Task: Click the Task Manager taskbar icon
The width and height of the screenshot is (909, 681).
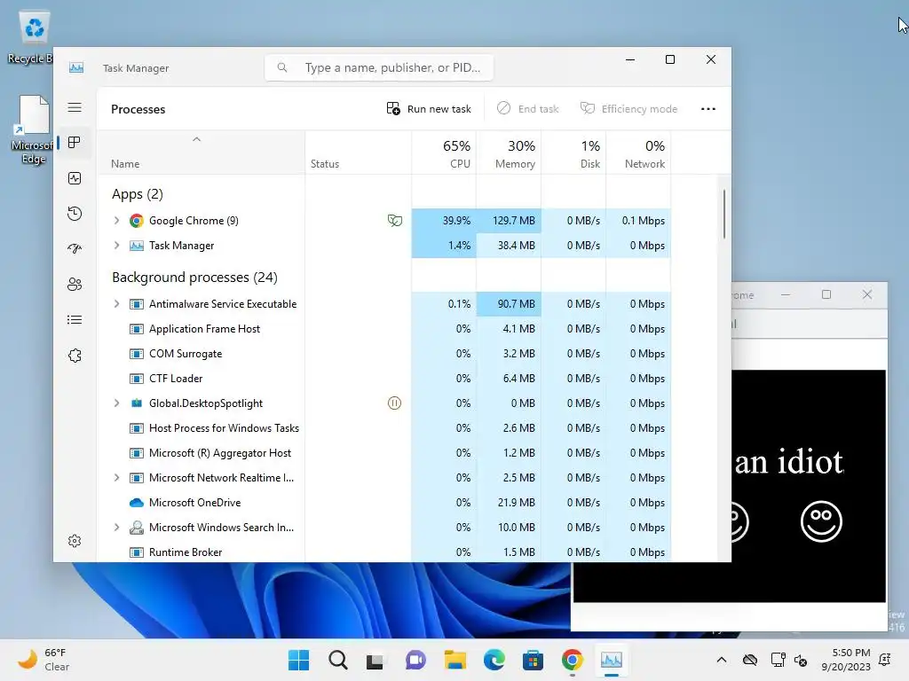Action: 611,660
